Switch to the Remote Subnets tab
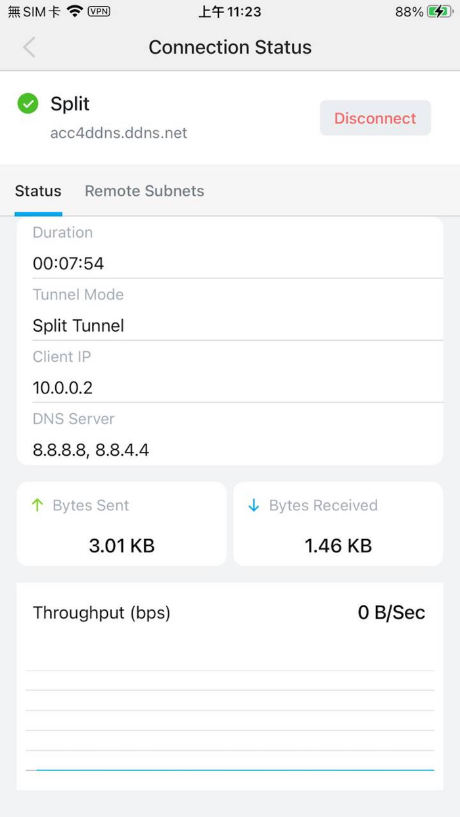Screen dimensions: 460x817 click(144, 190)
